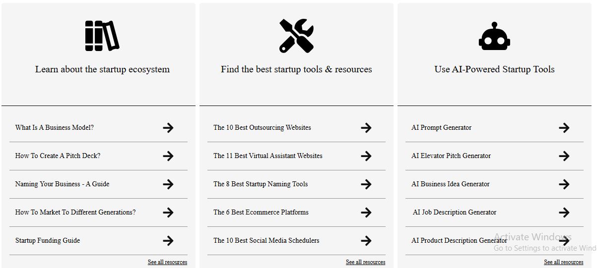Open the Naming Your Business guide link
The image size is (597, 268).
62,184
